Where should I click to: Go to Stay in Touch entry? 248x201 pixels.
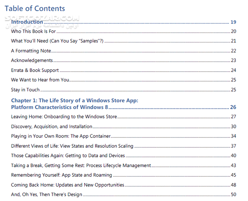click(x=25, y=90)
